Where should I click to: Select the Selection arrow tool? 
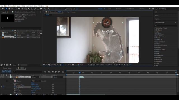[6, 9]
